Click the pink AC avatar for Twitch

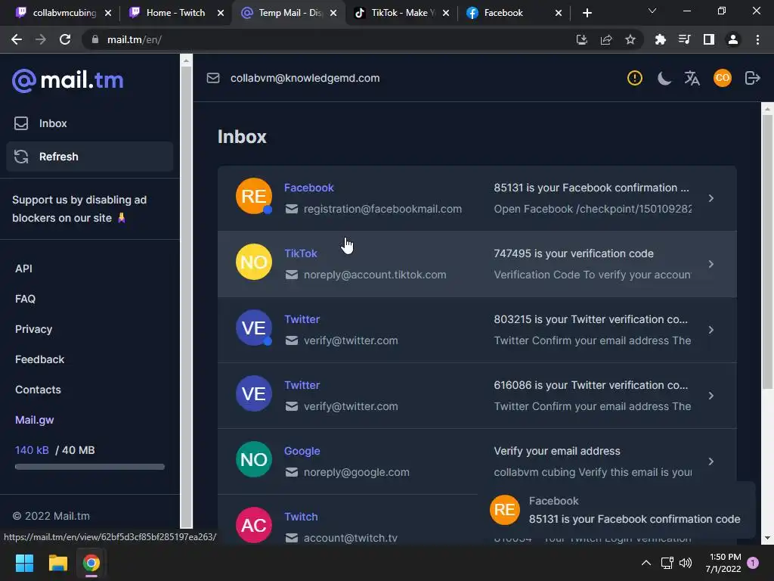coord(254,525)
